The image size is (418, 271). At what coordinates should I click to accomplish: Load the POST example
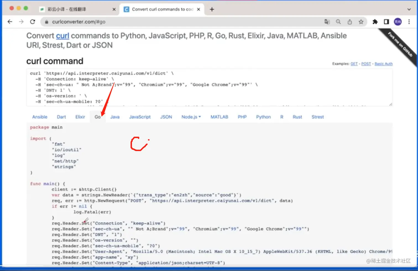coord(366,64)
